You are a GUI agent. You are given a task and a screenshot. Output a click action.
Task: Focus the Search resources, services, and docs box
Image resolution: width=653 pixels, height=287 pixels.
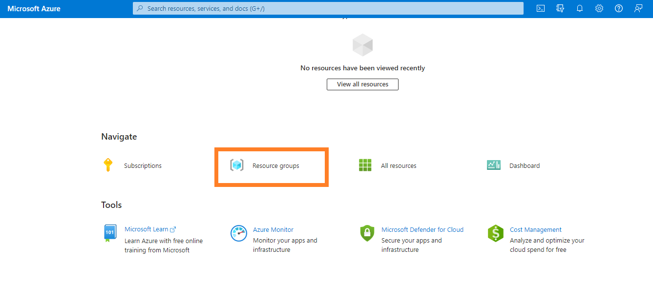click(327, 8)
